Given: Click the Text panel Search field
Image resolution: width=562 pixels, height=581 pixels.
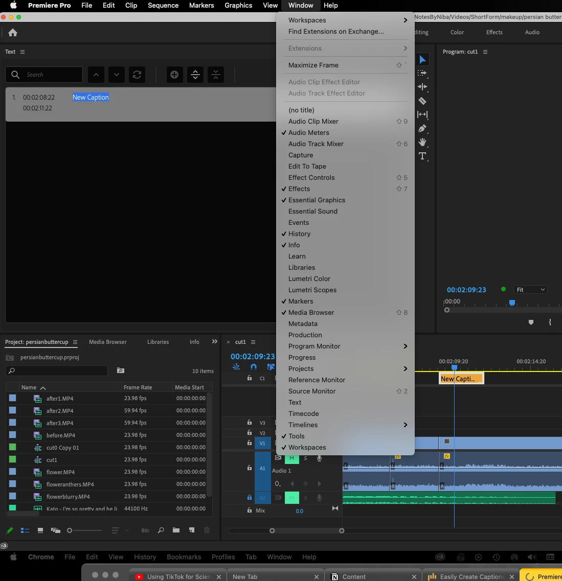Looking at the screenshot, I should pyautogui.click(x=44, y=75).
